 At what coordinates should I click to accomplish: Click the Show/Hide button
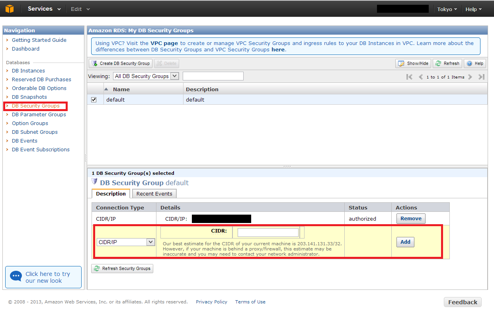(x=413, y=63)
